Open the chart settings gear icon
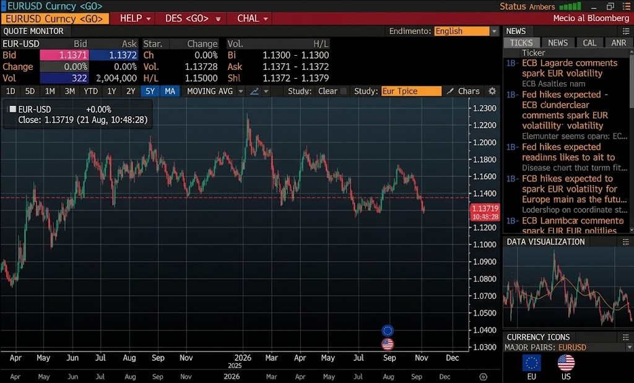 (x=492, y=92)
